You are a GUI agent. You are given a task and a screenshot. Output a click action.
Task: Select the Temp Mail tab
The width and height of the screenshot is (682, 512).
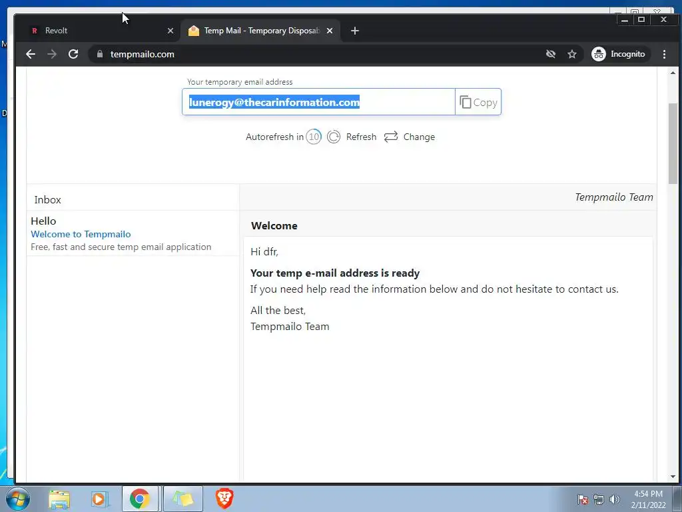click(261, 31)
